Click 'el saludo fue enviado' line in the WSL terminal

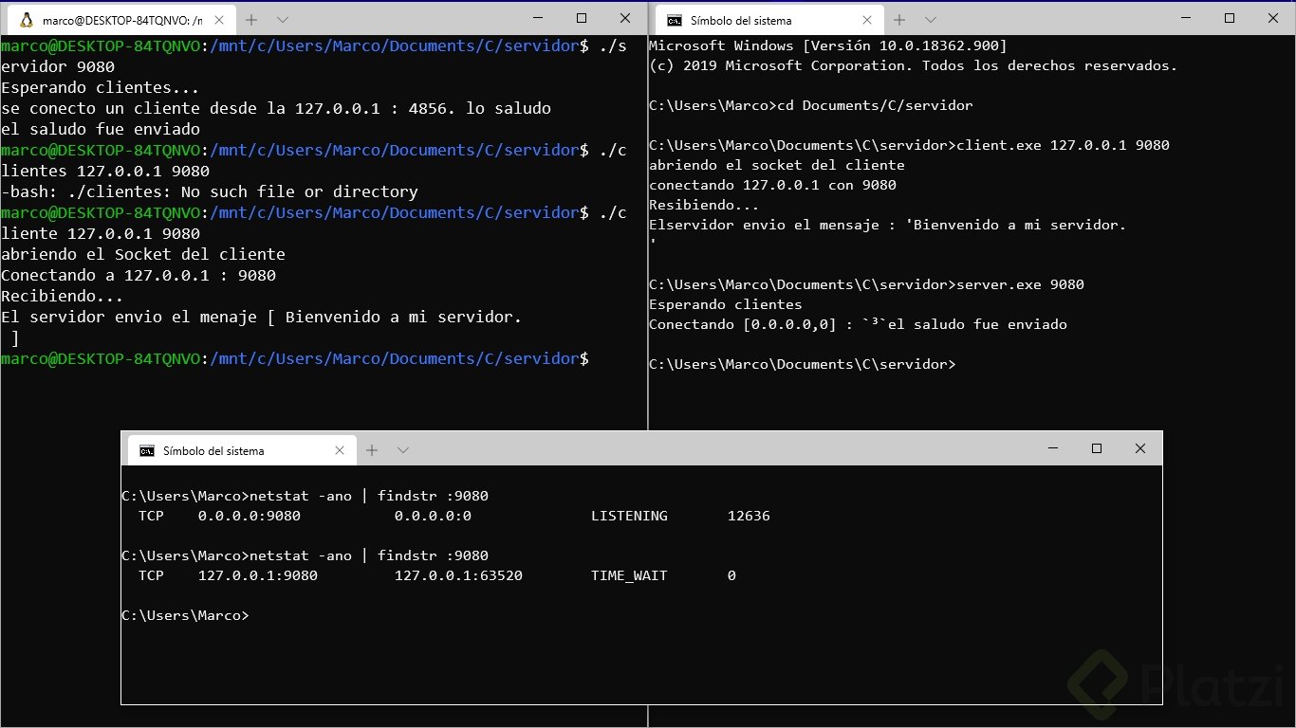click(x=101, y=129)
